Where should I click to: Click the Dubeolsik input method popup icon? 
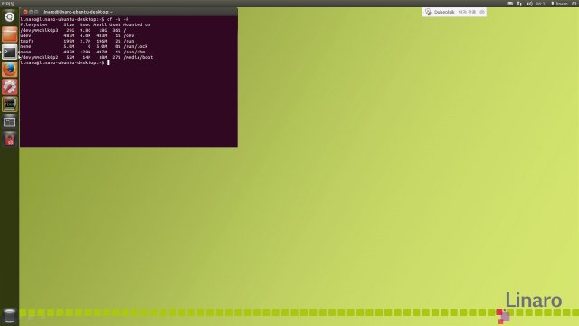[x=428, y=12]
